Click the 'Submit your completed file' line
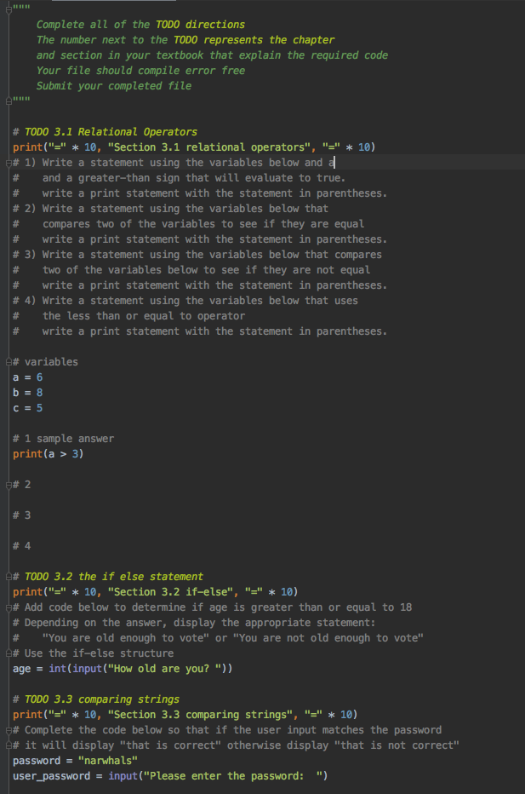The image size is (525, 794). pyautogui.click(x=113, y=85)
